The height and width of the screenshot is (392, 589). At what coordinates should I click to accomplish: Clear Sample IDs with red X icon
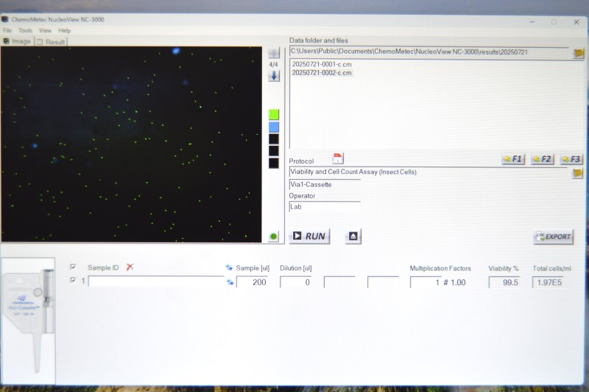coord(130,267)
